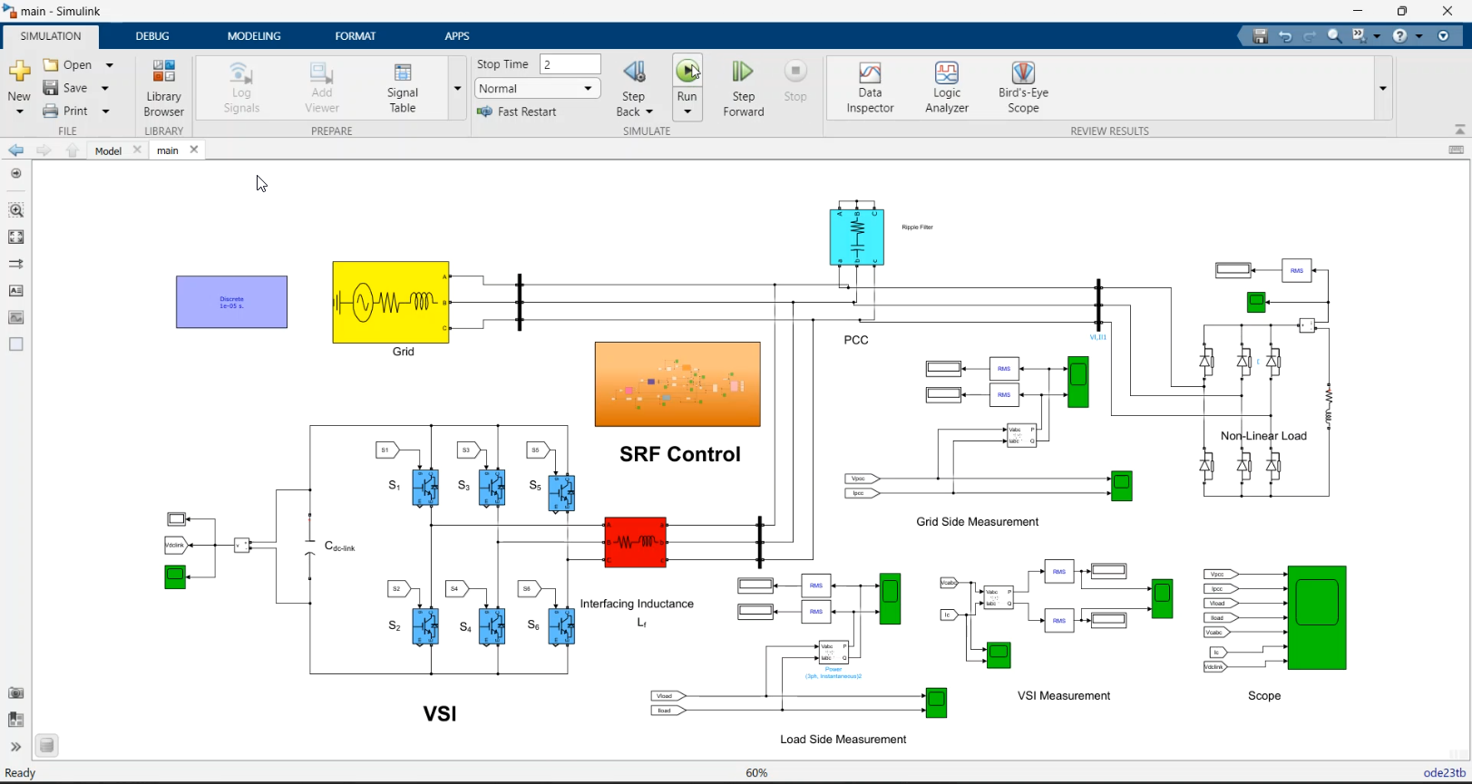
Task: Expand the Review Results gallery arrow
Action: coord(1383,88)
